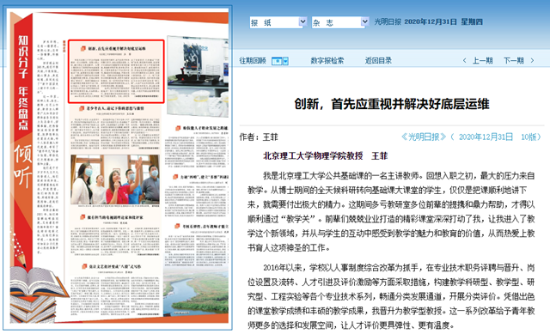Click the calendar icon next to 往期回顾
The height and width of the screenshot is (334, 550).
[x=277, y=61]
